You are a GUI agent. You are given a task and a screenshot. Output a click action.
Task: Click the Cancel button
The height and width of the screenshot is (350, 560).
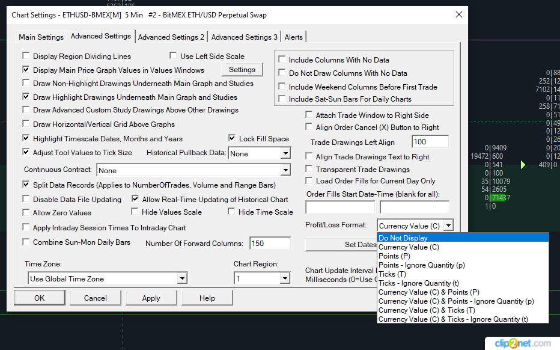pos(96,298)
